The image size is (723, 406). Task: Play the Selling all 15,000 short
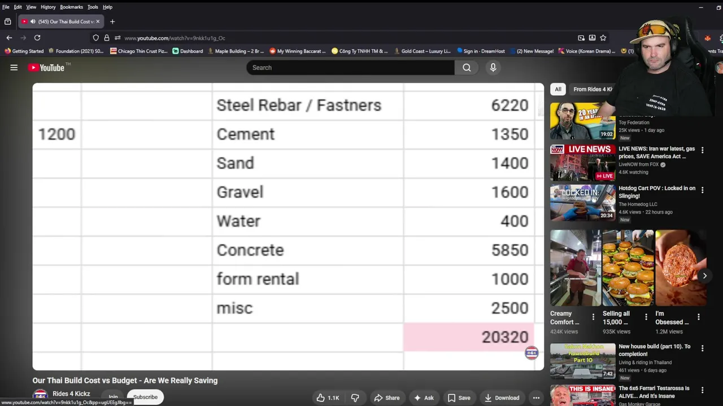(628, 268)
